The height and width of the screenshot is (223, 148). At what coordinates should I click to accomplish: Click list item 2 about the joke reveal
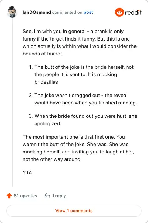click(x=83, y=99)
